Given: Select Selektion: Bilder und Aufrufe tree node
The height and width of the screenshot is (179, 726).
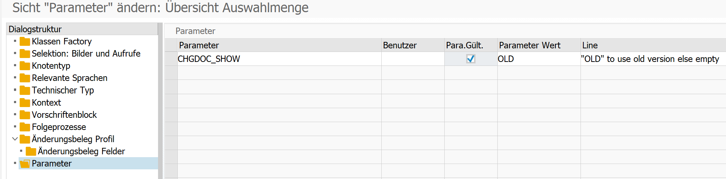Looking at the screenshot, I should pos(86,54).
